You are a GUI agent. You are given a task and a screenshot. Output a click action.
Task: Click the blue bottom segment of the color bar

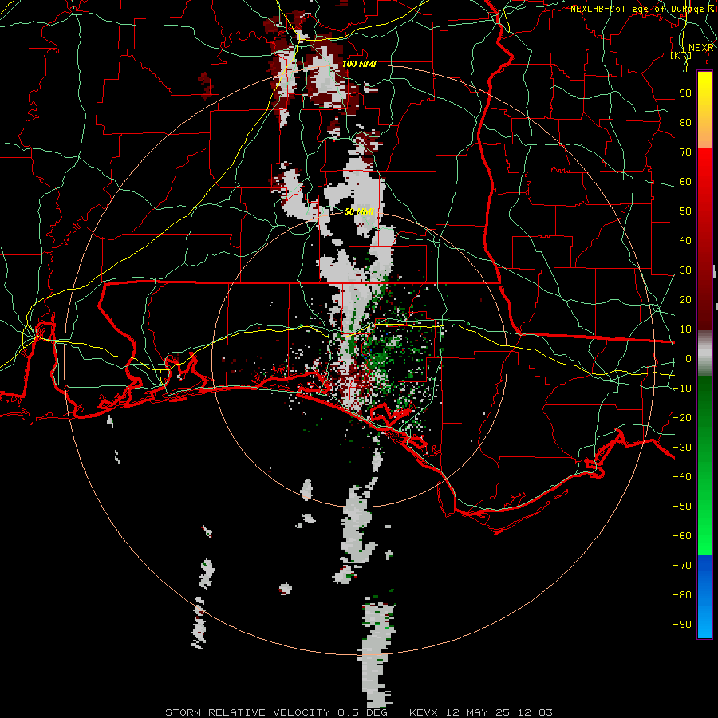click(x=704, y=597)
